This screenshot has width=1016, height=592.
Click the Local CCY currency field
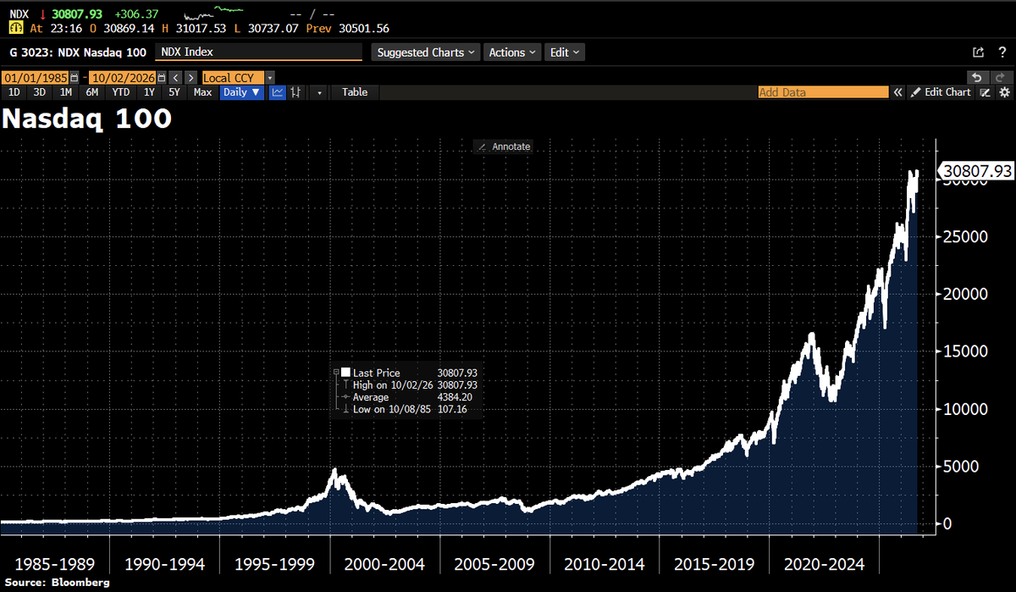233,78
